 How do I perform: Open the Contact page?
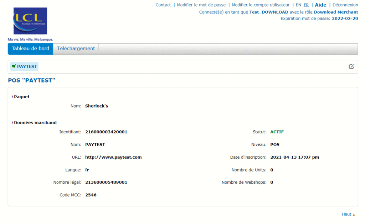tap(163, 5)
